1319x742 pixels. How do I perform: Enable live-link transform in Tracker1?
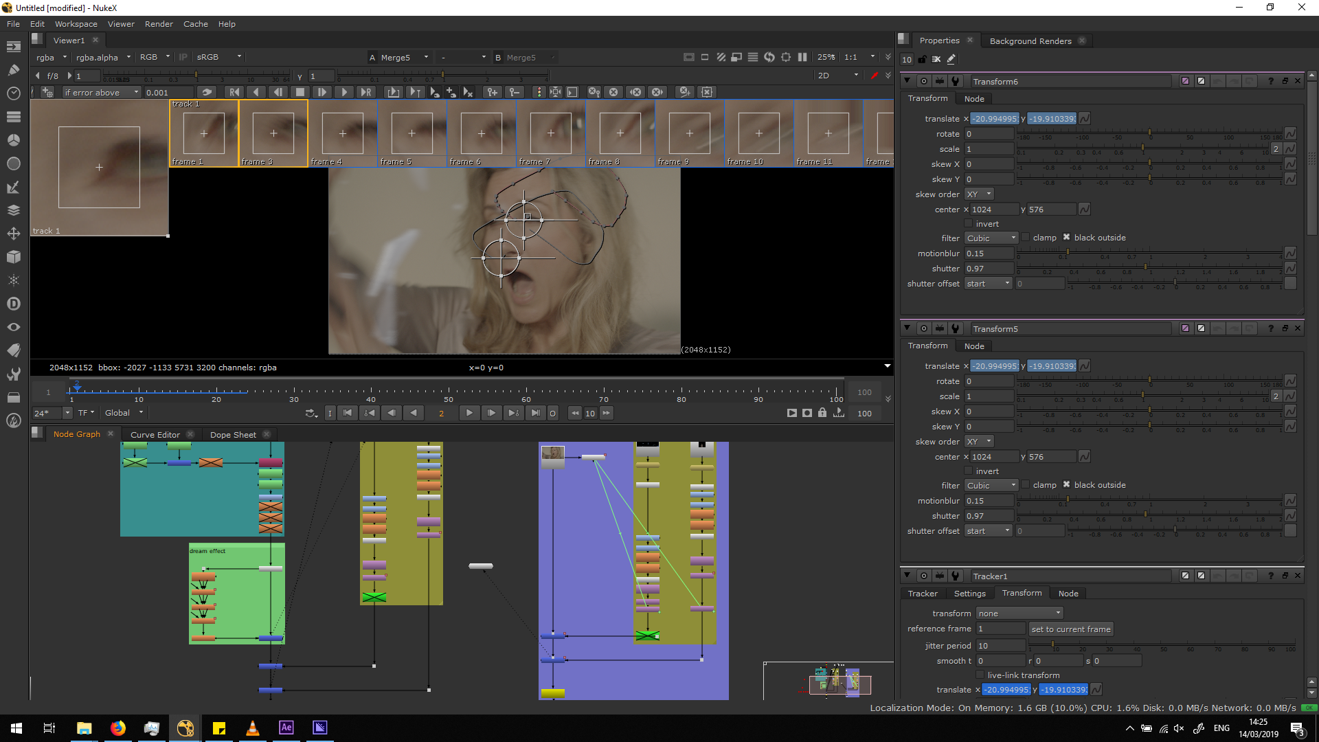(x=980, y=675)
